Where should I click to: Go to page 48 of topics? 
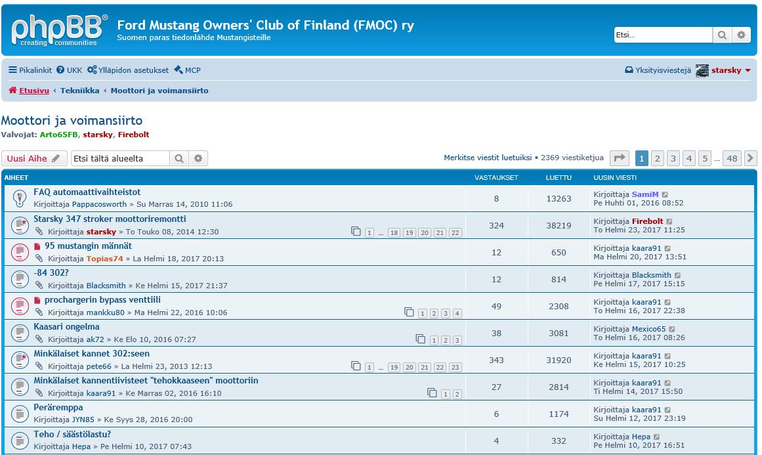[x=732, y=158]
